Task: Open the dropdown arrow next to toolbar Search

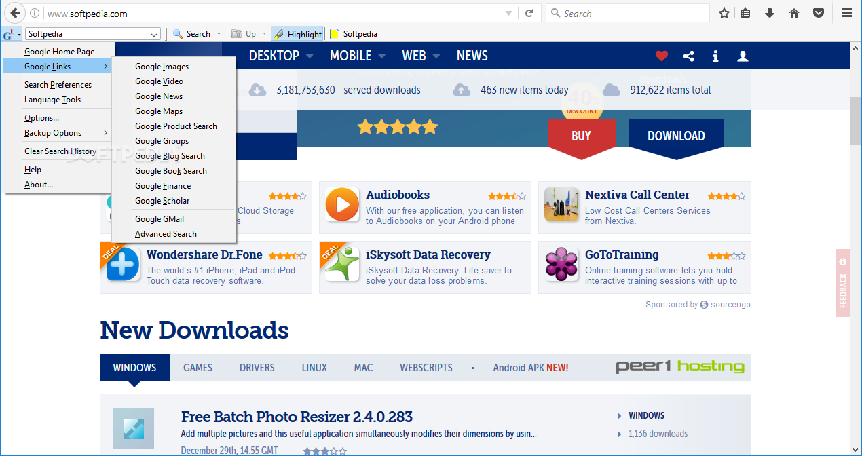Action: pyautogui.click(x=219, y=34)
